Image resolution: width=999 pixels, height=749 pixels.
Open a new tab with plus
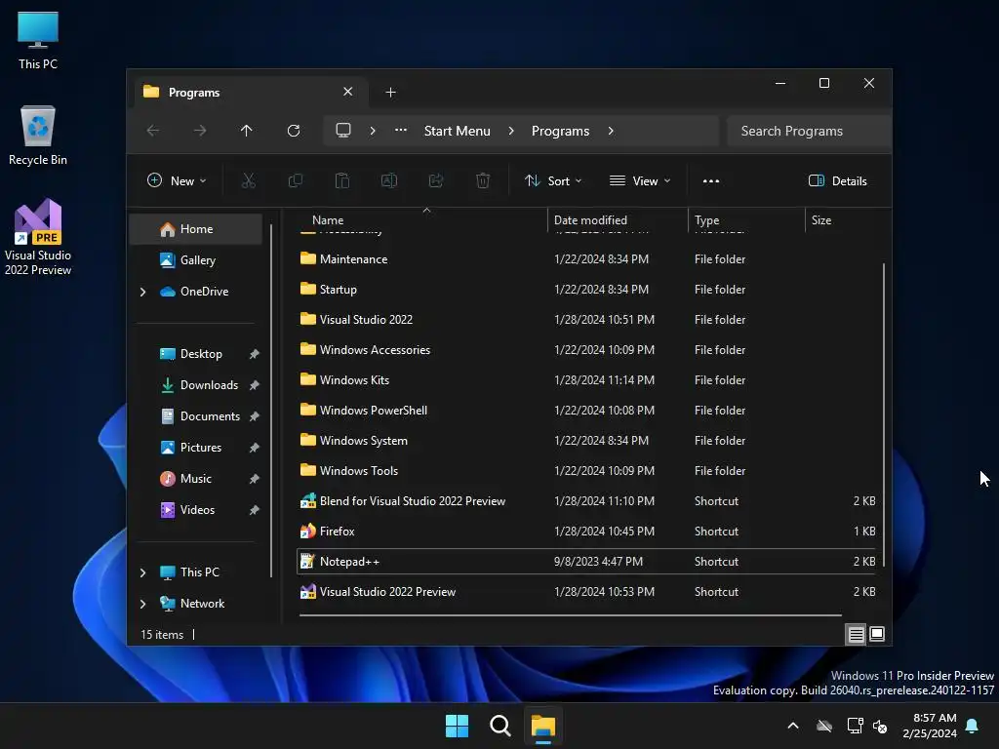pyautogui.click(x=390, y=93)
